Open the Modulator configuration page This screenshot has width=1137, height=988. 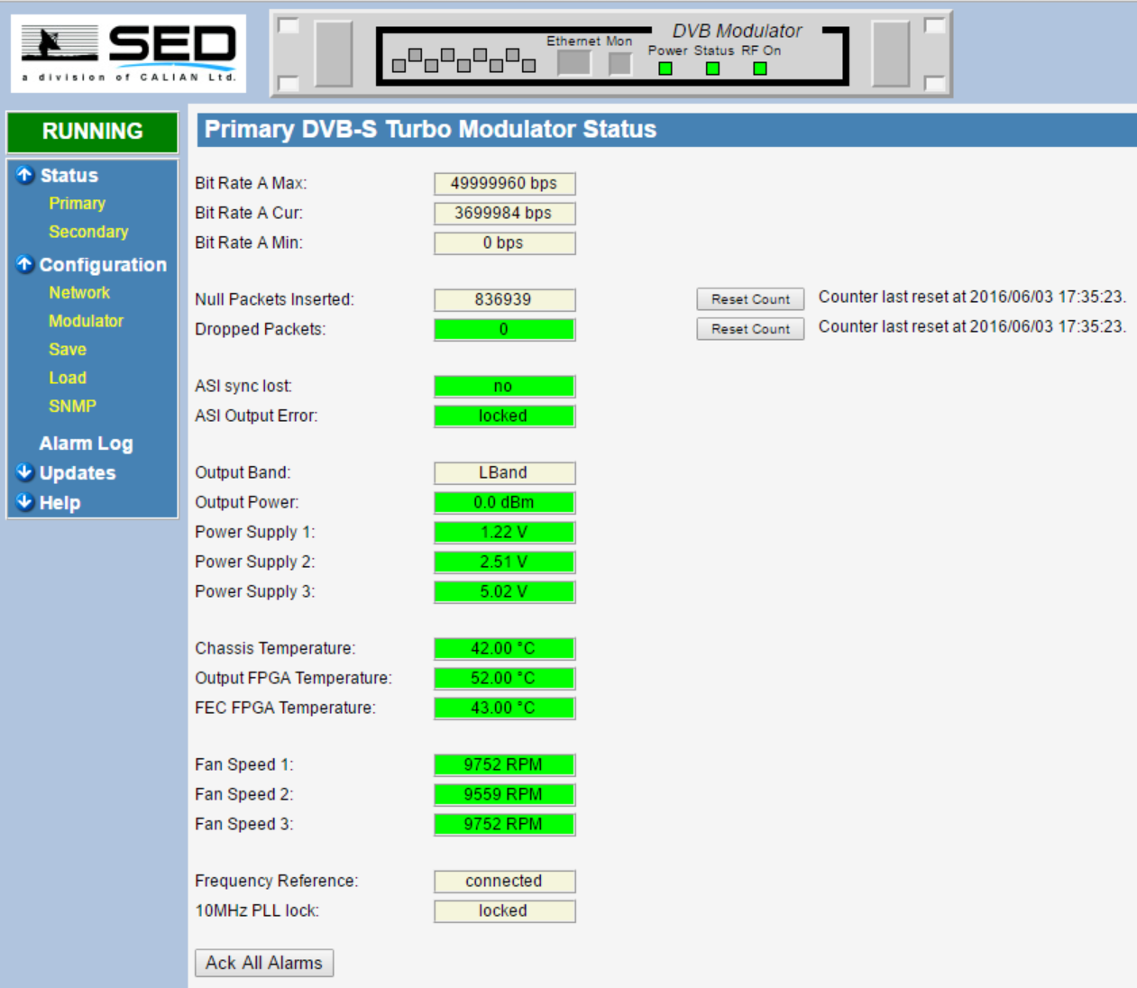click(x=86, y=321)
